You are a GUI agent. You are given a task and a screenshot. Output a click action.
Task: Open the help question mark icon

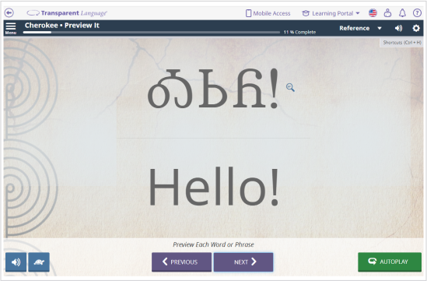(417, 12)
